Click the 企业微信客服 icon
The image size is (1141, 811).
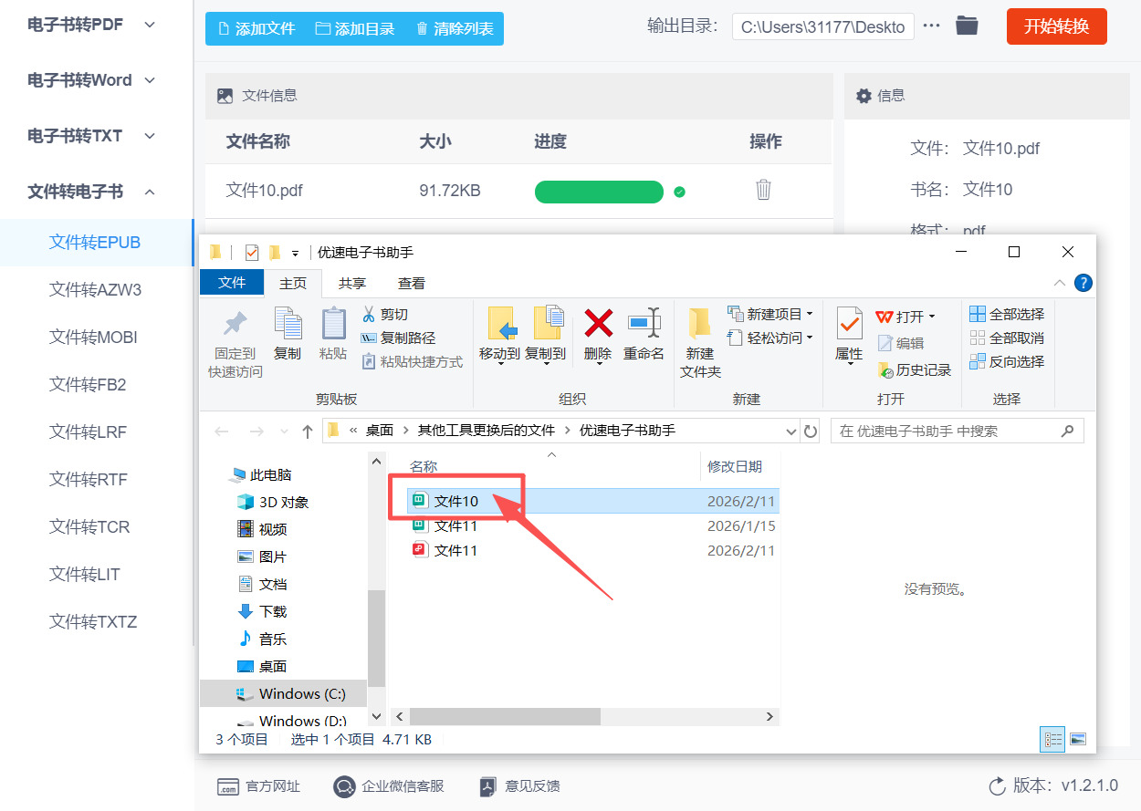click(x=344, y=785)
